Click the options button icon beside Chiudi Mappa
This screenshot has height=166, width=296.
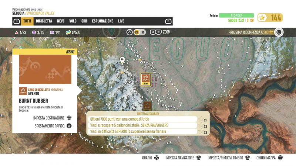pos(280,158)
